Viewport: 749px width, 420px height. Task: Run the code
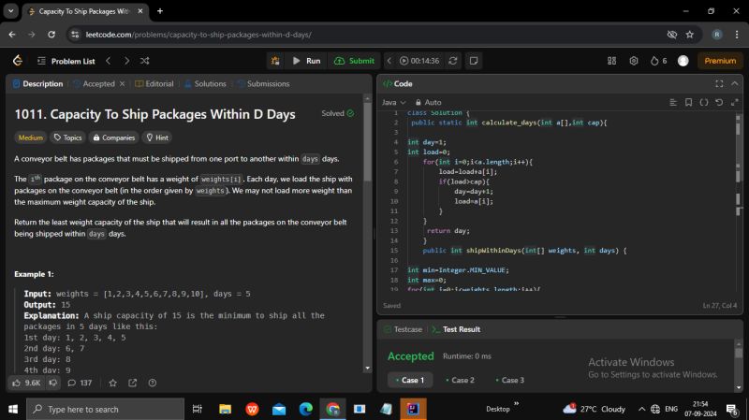pos(307,61)
